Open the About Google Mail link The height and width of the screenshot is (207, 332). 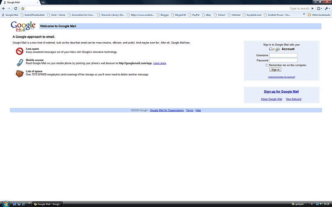(271, 99)
